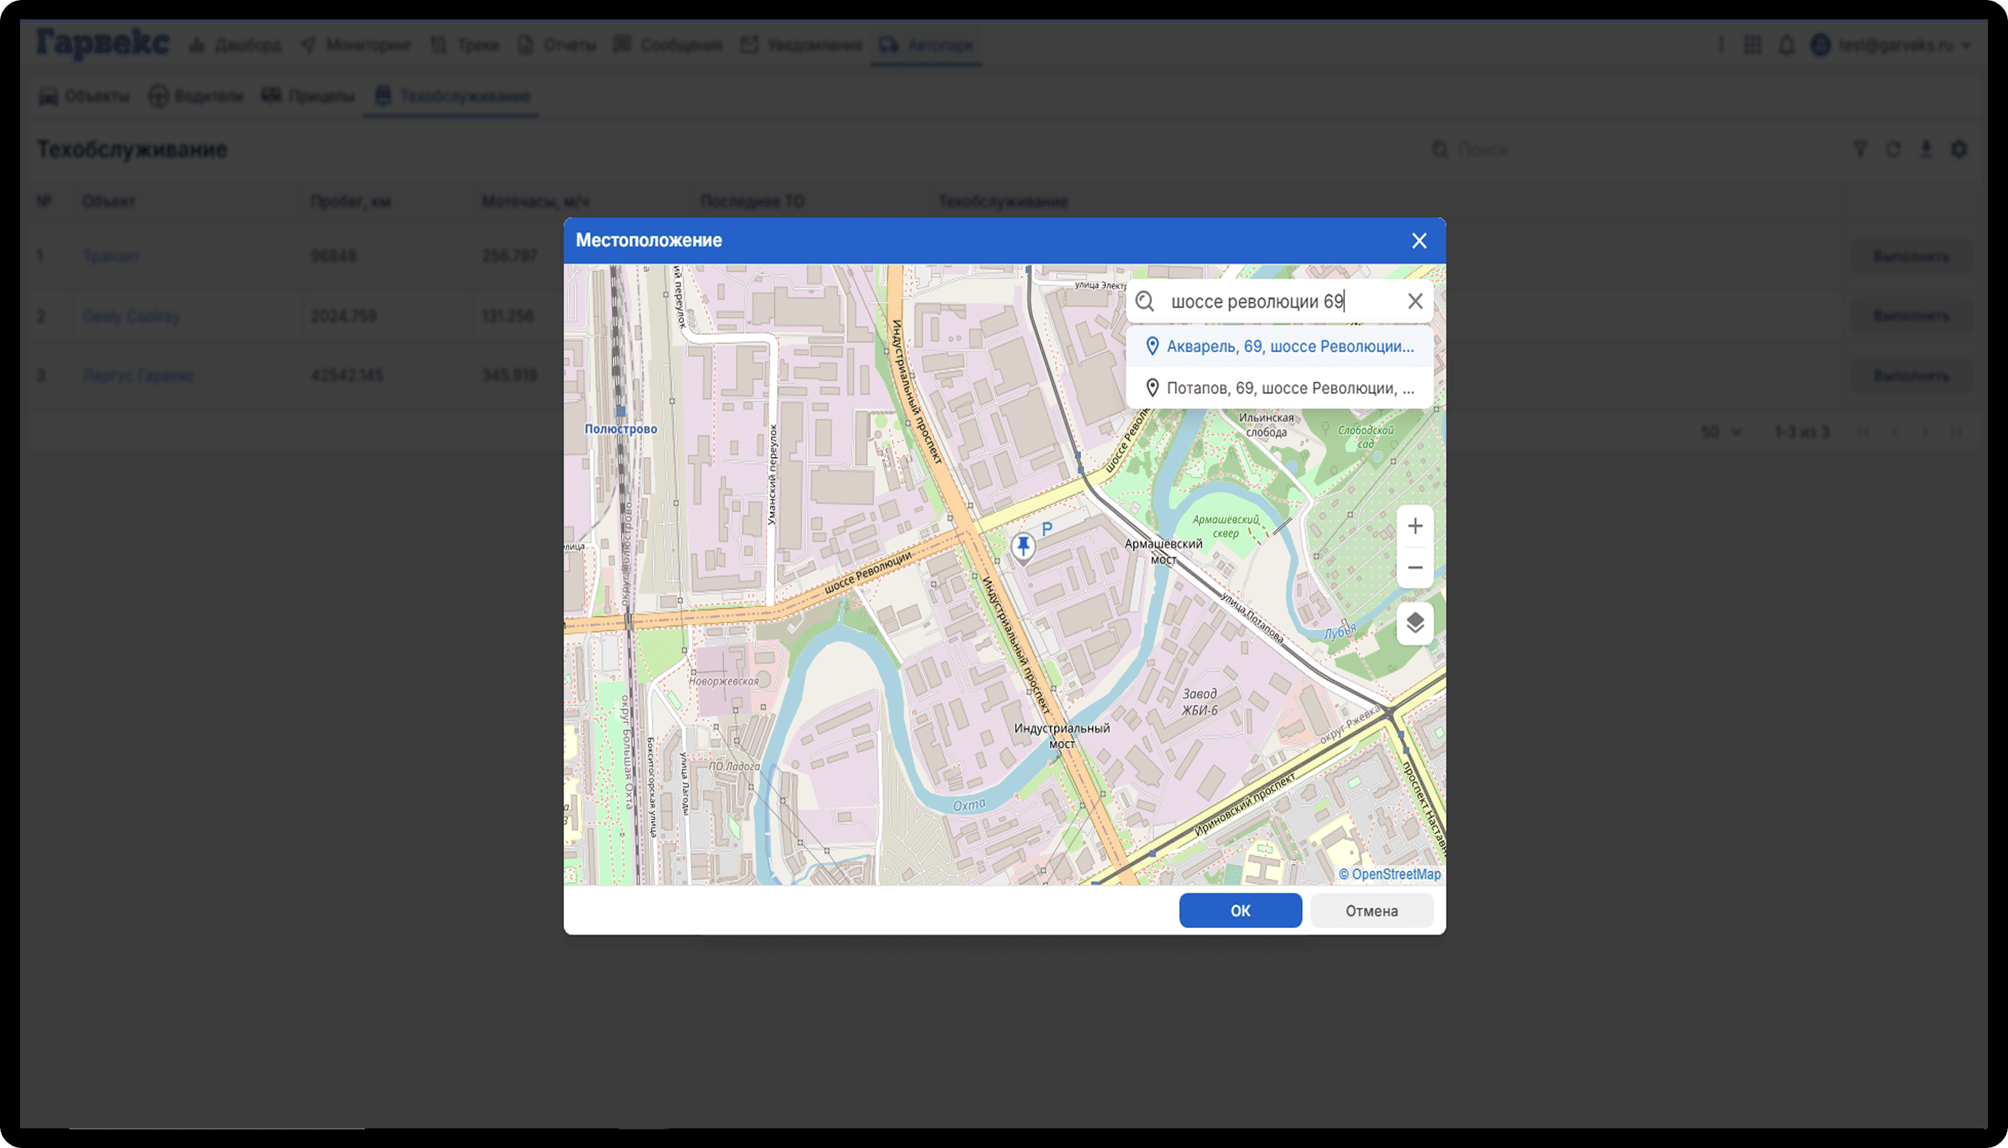Open the Транзит object link
Viewport: 2008px width, 1148px height.
[x=112, y=256]
